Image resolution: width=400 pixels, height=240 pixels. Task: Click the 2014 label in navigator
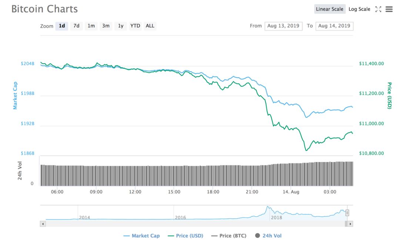[x=84, y=217]
